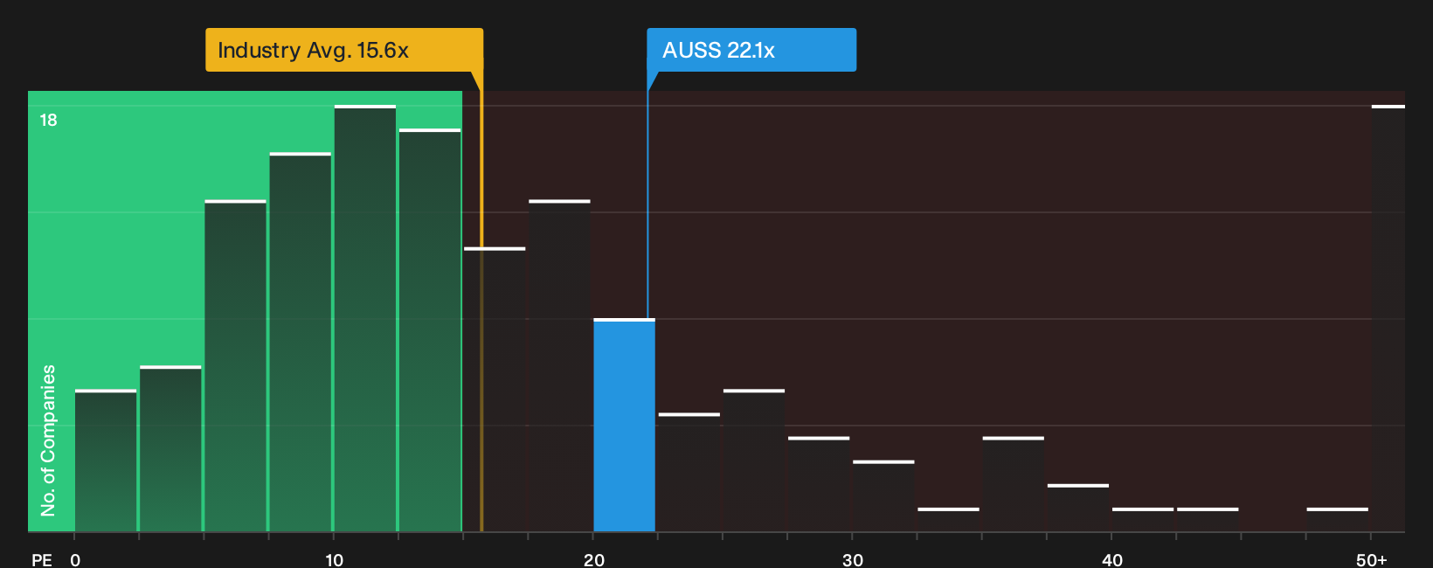Click the '30' x-axis tick label
Viewport: 1433px width, 568px height.
pos(853,559)
